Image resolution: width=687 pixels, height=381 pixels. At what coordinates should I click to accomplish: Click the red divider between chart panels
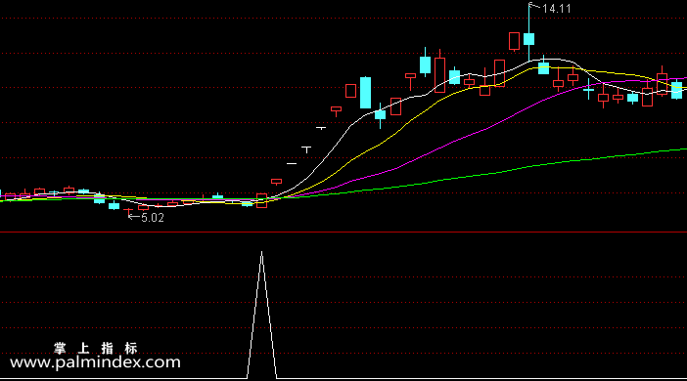tap(343, 233)
